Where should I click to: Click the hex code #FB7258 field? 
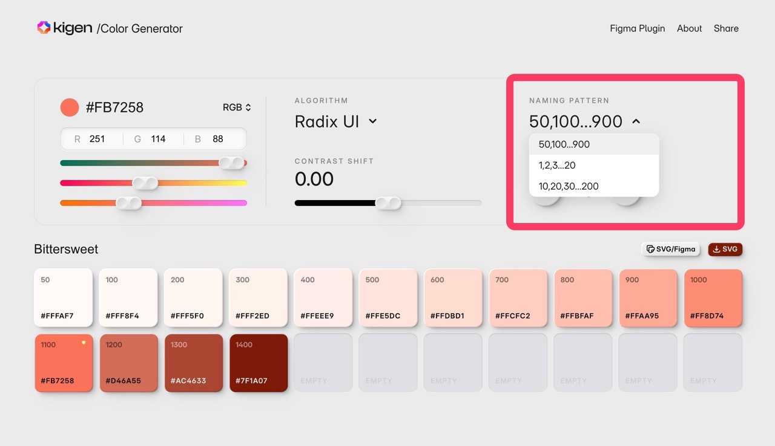click(x=114, y=108)
